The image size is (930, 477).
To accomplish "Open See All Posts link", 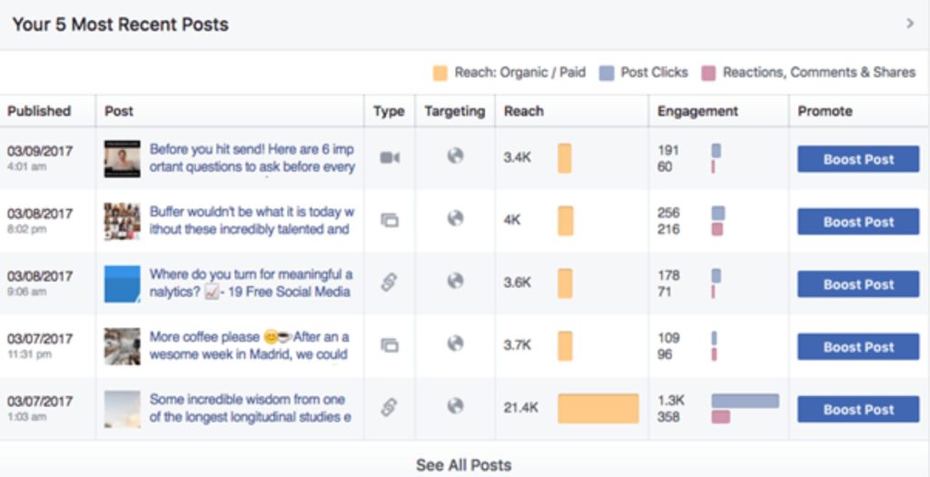I will click(463, 464).
